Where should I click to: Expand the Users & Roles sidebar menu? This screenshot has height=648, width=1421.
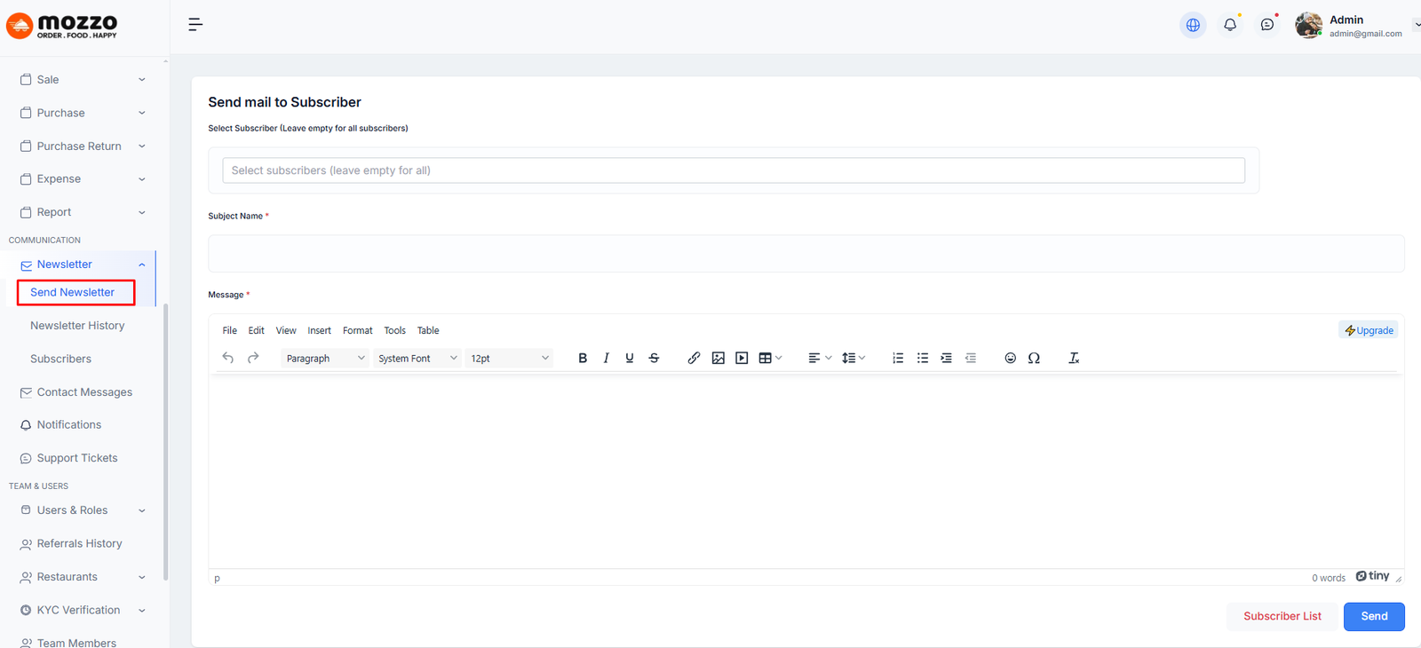click(x=82, y=510)
